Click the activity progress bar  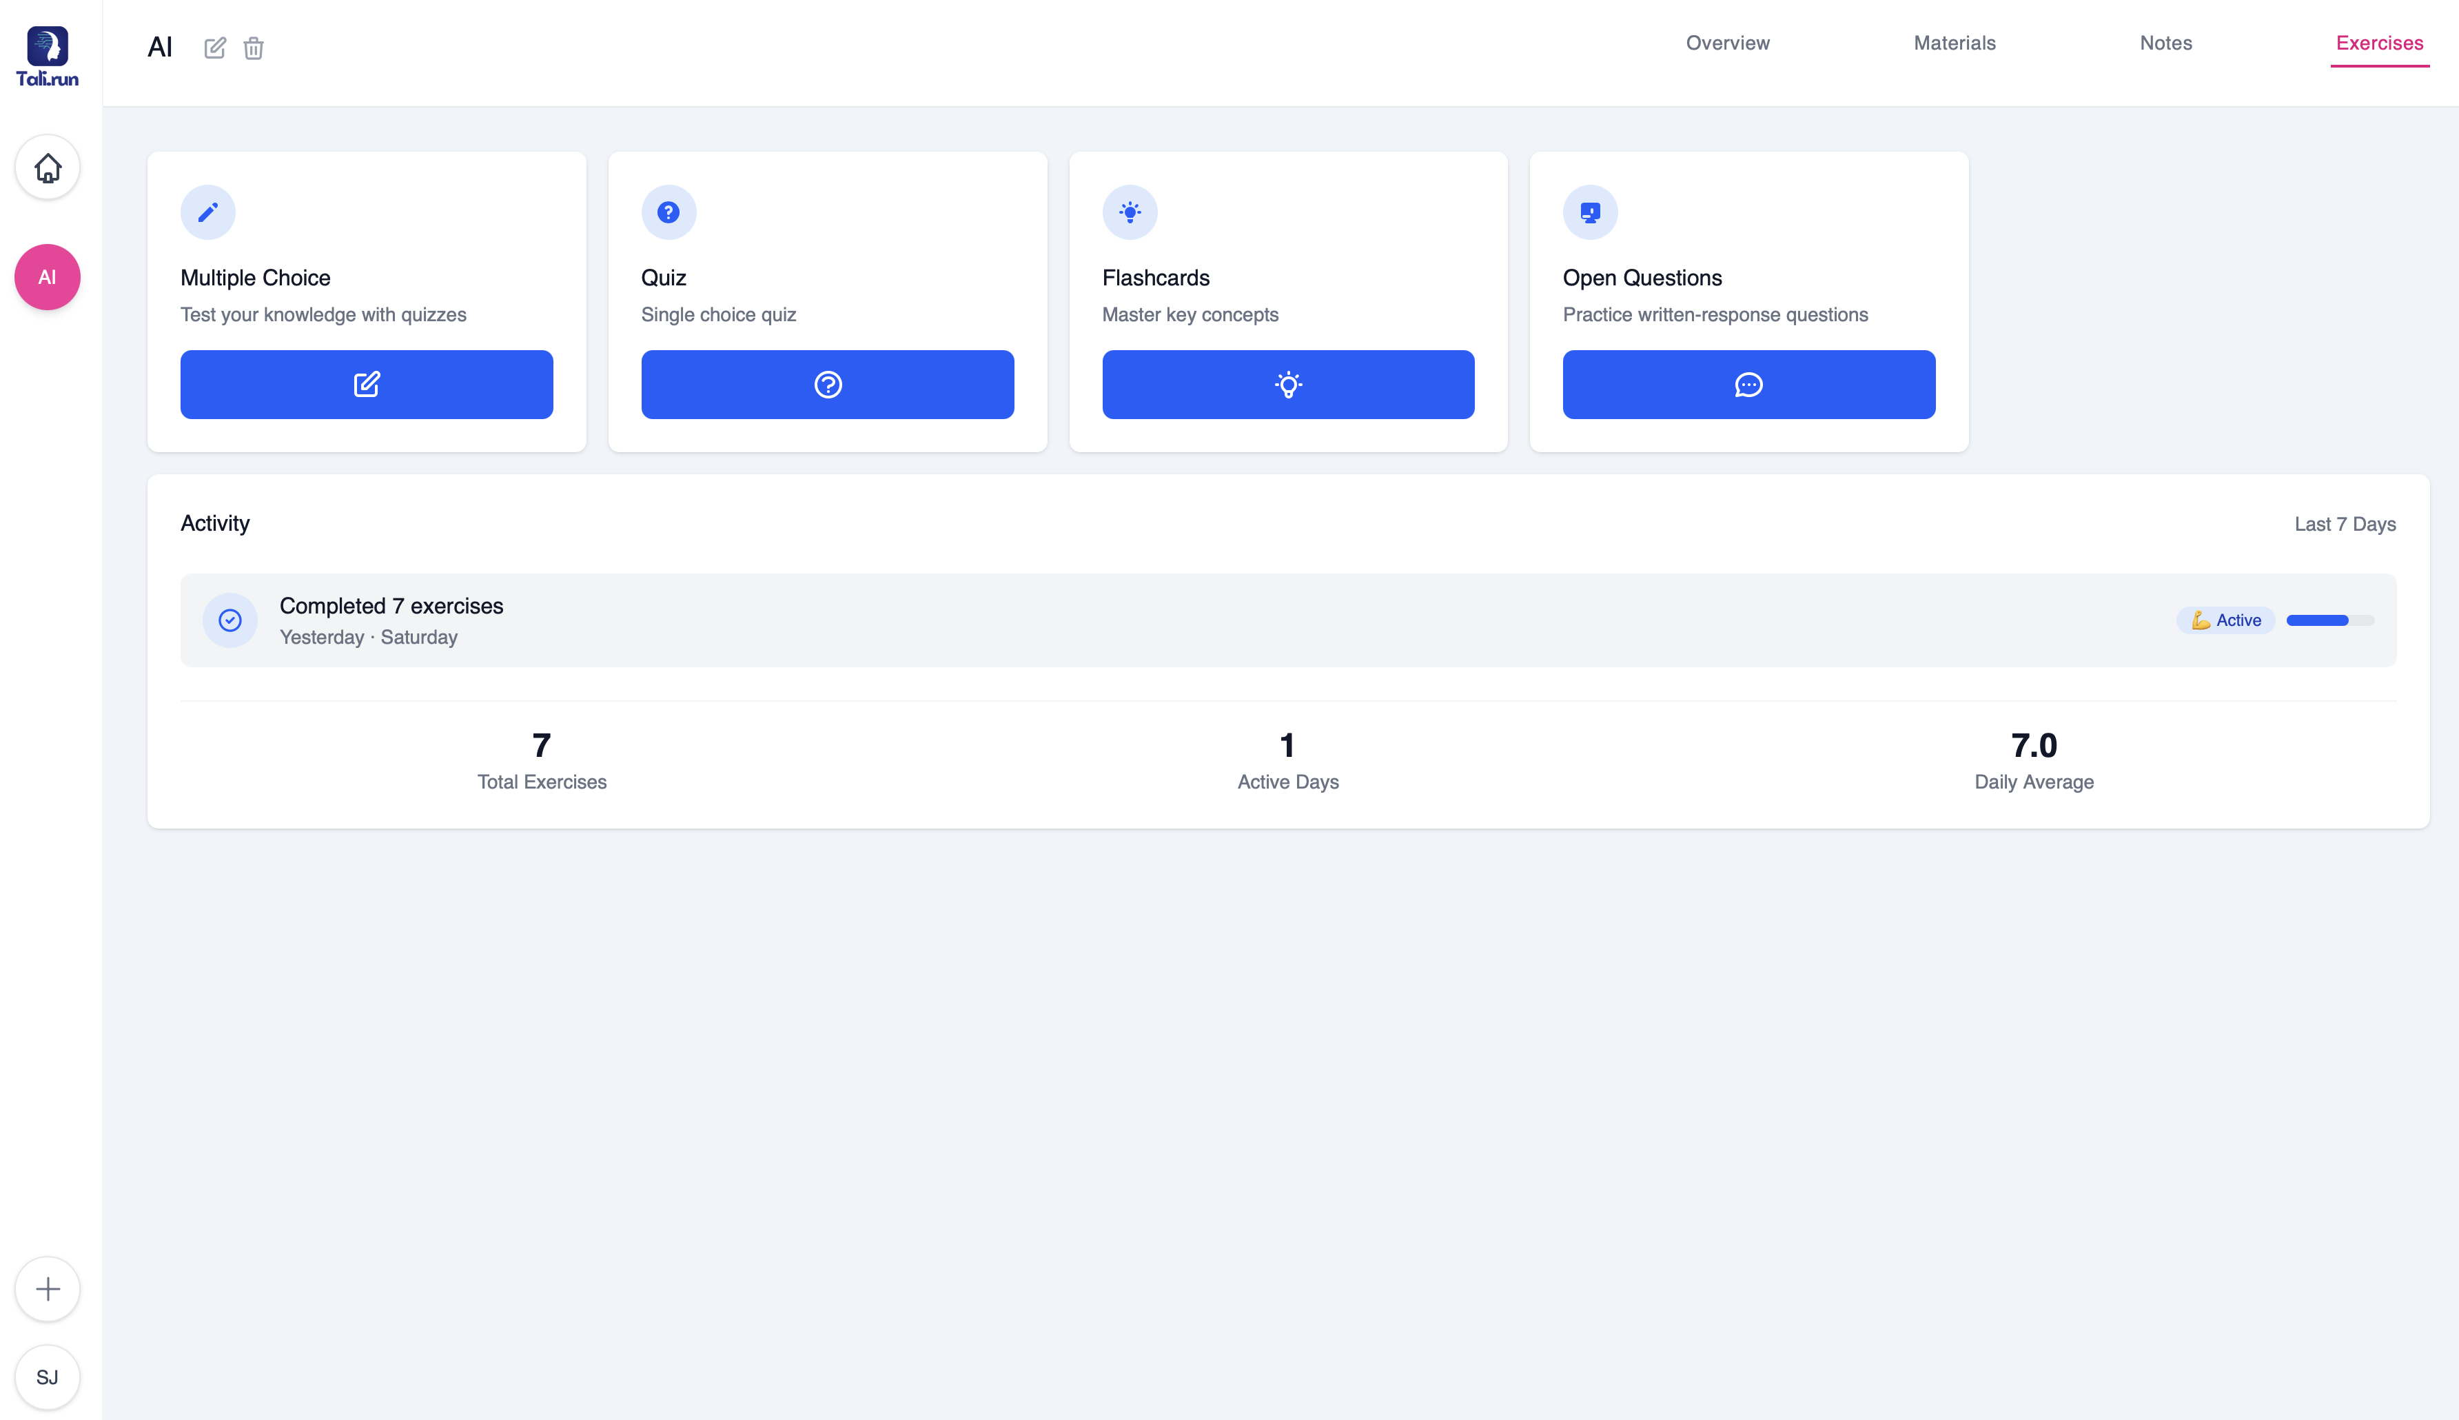pos(2329,620)
